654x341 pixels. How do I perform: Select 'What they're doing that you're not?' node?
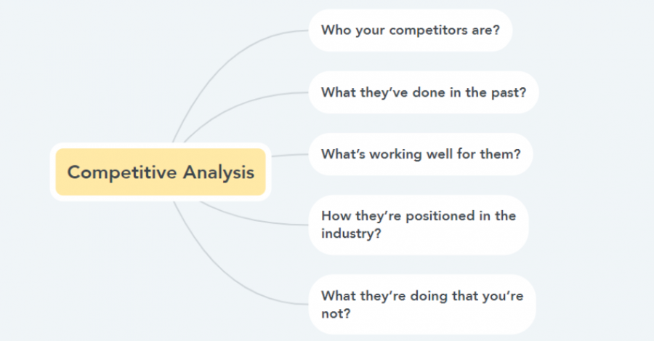422,304
